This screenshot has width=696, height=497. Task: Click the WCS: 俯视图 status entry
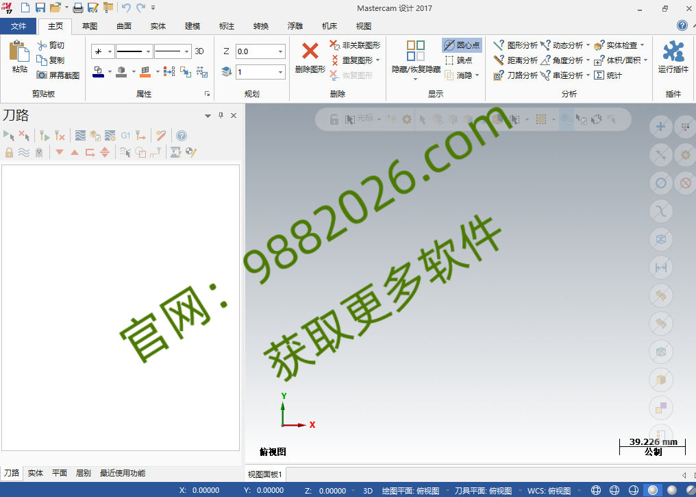coord(549,491)
